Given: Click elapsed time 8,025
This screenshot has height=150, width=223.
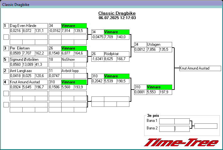Looking at the screenshot, I should click(x=29, y=76).
